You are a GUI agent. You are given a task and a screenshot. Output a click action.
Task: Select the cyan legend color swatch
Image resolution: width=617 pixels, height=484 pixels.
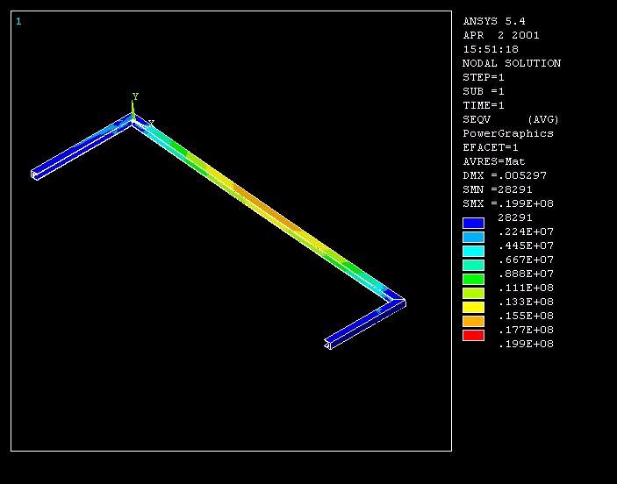[473, 251]
